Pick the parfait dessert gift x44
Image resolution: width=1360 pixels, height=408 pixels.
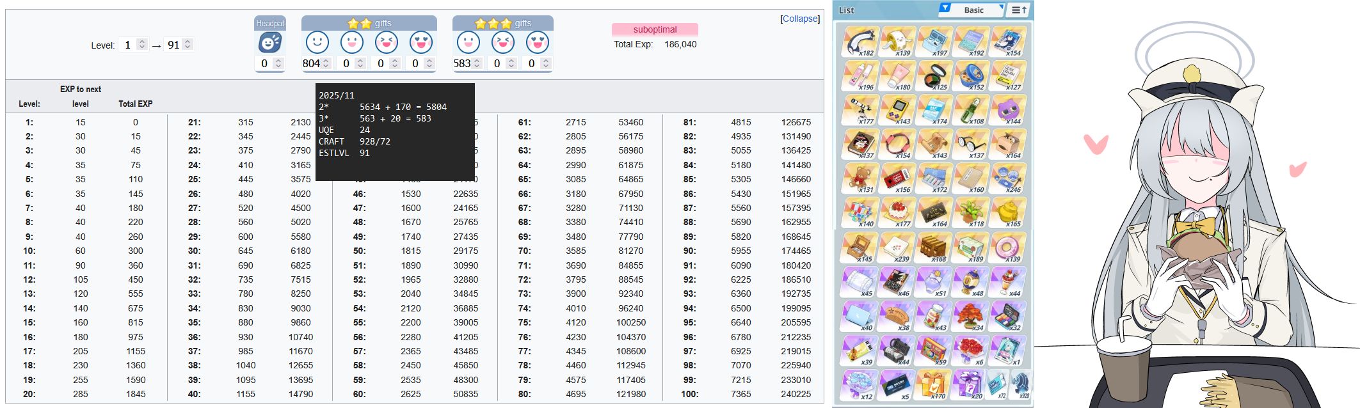(1007, 282)
